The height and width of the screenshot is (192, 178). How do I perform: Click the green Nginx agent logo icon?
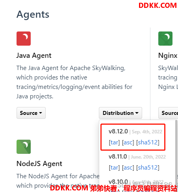pyautogui.click(x=165, y=39)
